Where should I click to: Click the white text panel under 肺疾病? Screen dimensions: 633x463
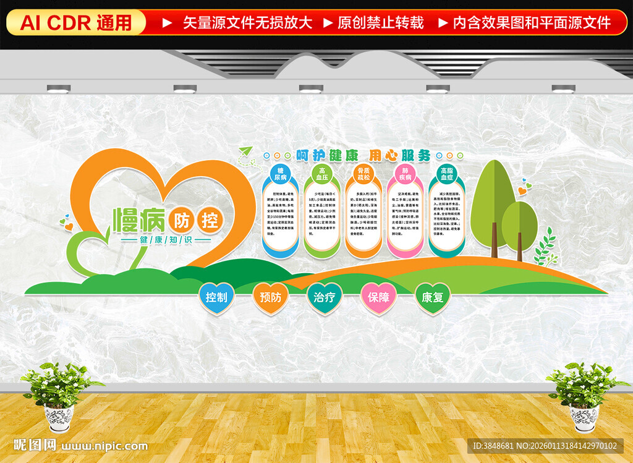[405, 217]
